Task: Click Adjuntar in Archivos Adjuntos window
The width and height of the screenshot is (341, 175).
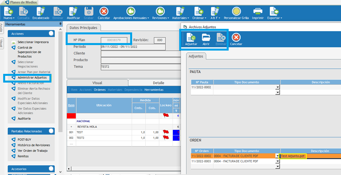Action: coord(191,38)
